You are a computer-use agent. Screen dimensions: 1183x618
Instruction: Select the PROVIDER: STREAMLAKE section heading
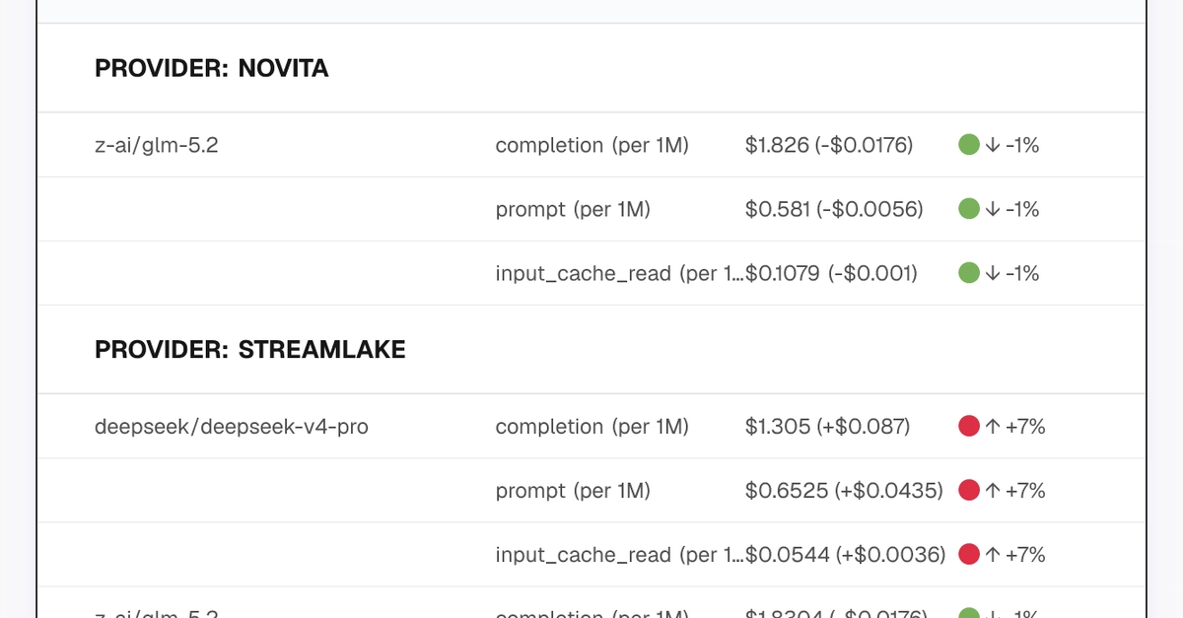pyautogui.click(x=250, y=350)
